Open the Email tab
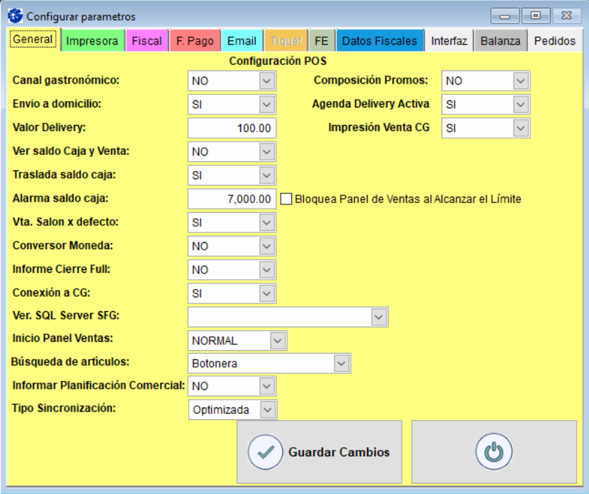Viewport: 589px width, 494px height. 242,41
